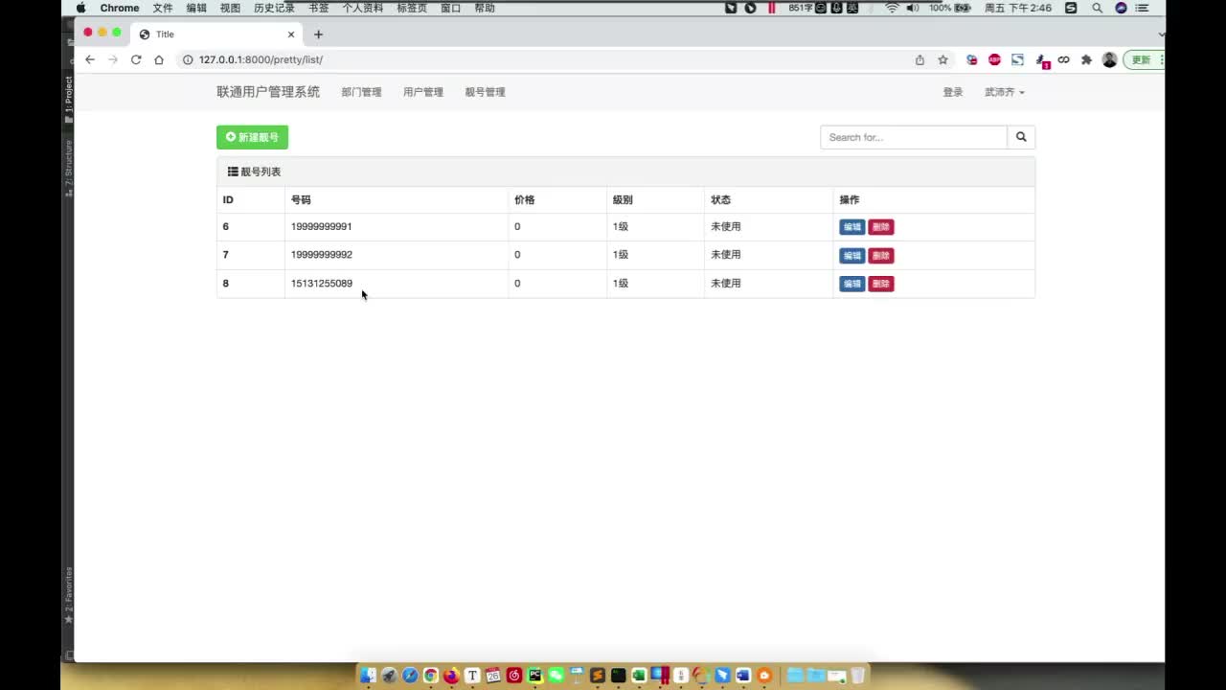Open the Notification Center menu bar icon
The height and width of the screenshot is (690, 1226).
pos(1142,8)
